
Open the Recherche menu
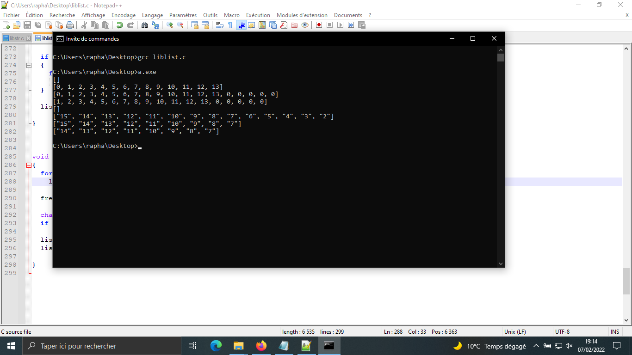[62, 15]
